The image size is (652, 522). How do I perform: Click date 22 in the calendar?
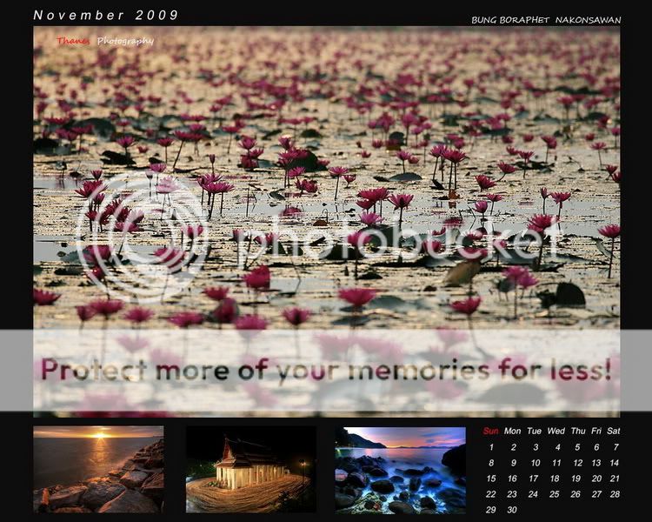[x=491, y=494]
